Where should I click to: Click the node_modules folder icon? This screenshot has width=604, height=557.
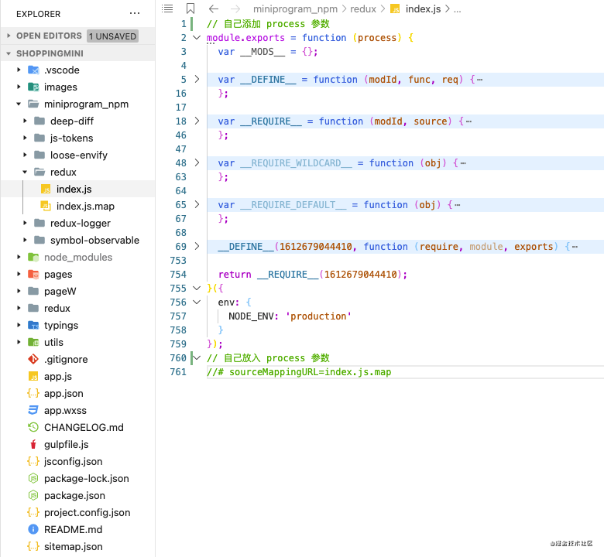click(33, 257)
